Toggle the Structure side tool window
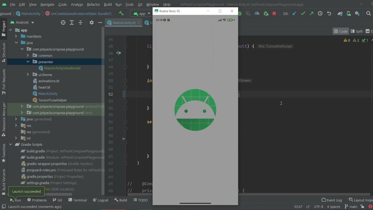 click(4, 52)
